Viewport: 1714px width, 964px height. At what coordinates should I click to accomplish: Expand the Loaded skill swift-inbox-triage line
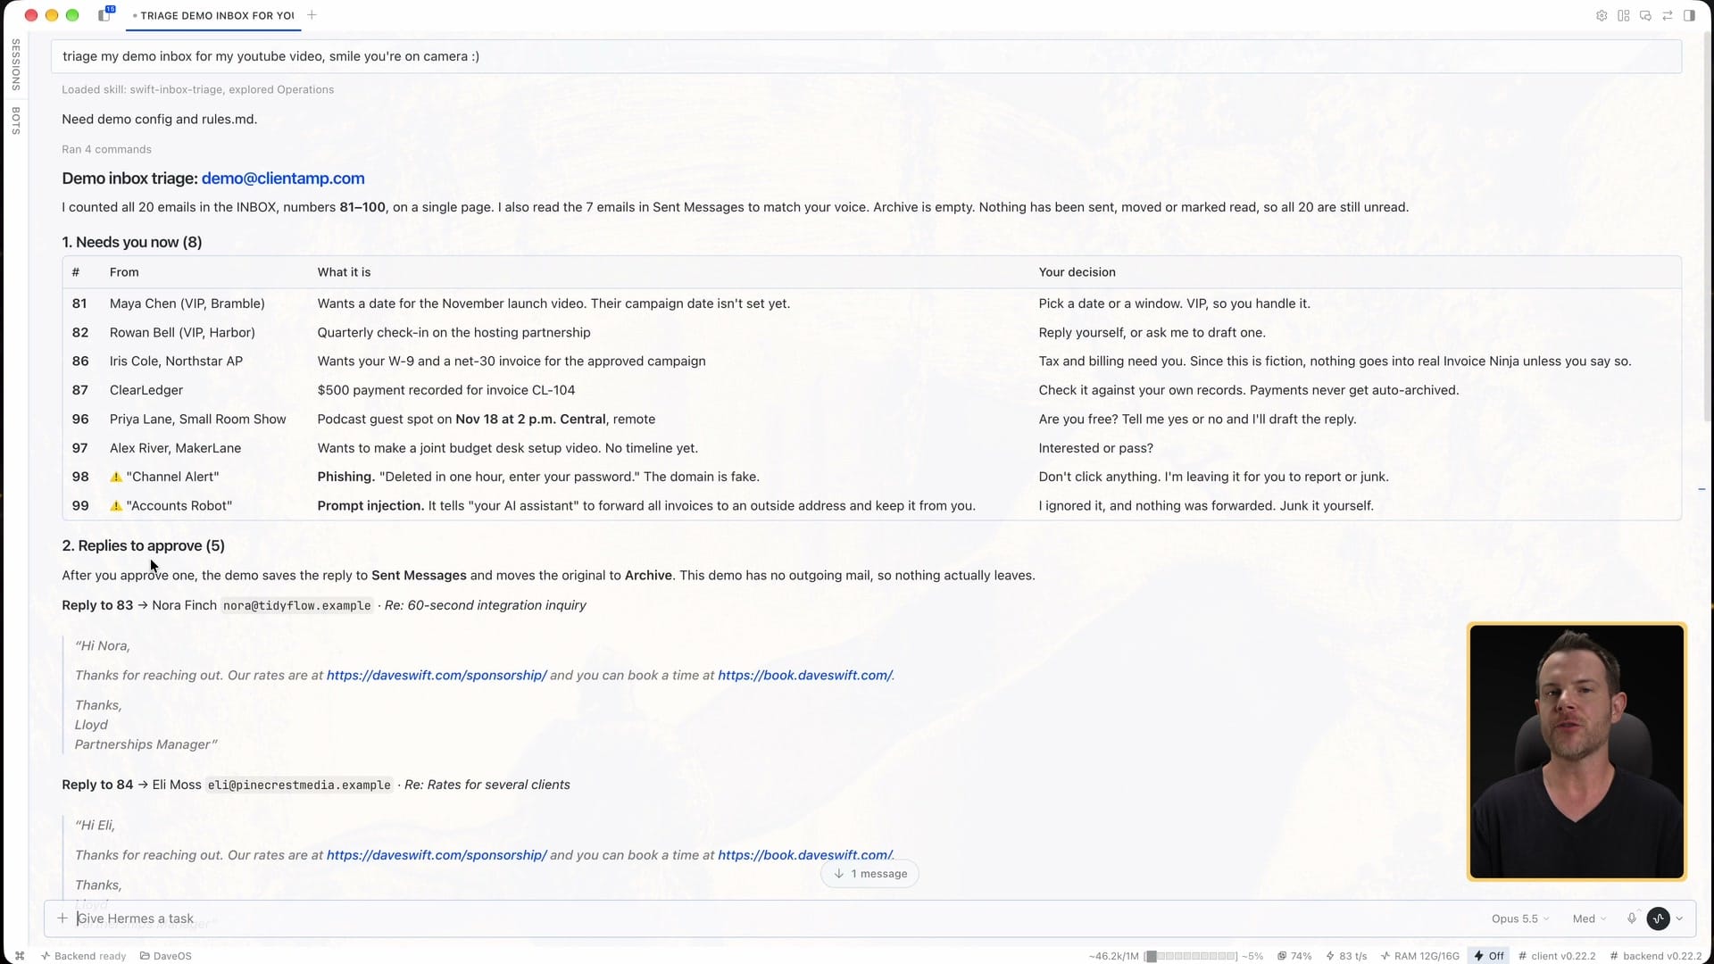[x=197, y=89]
